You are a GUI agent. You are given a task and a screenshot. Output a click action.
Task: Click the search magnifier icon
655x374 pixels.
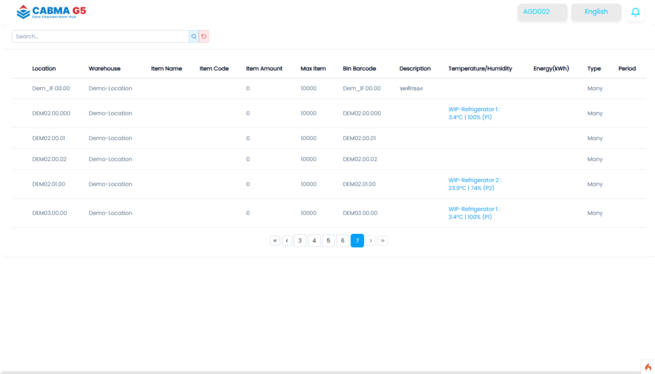(x=194, y=36)
